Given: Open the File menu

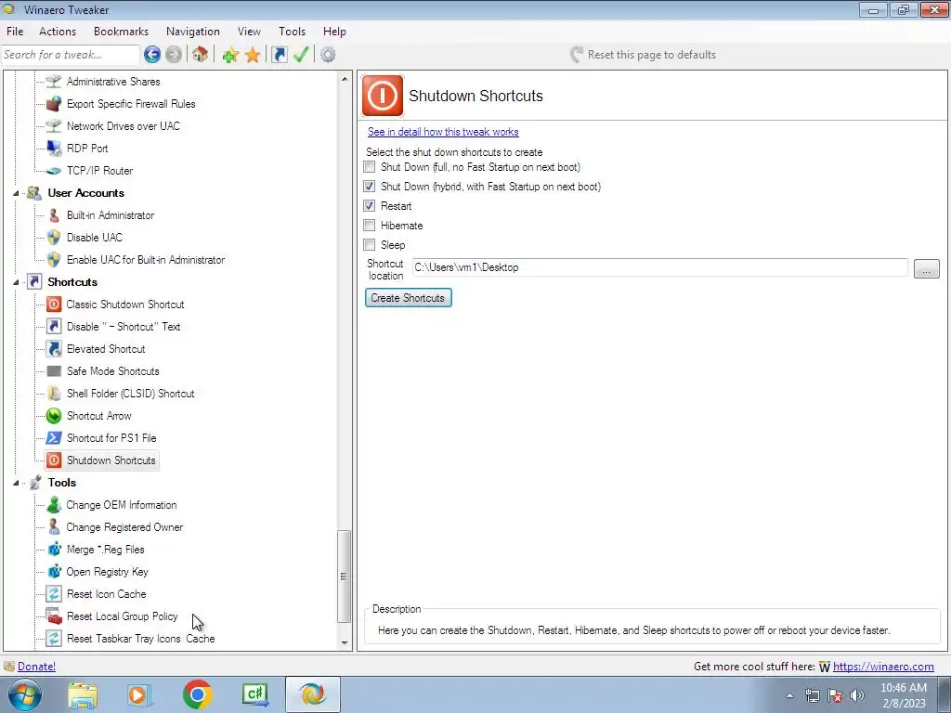Looking at the screenshot, I should coord(15,32).
